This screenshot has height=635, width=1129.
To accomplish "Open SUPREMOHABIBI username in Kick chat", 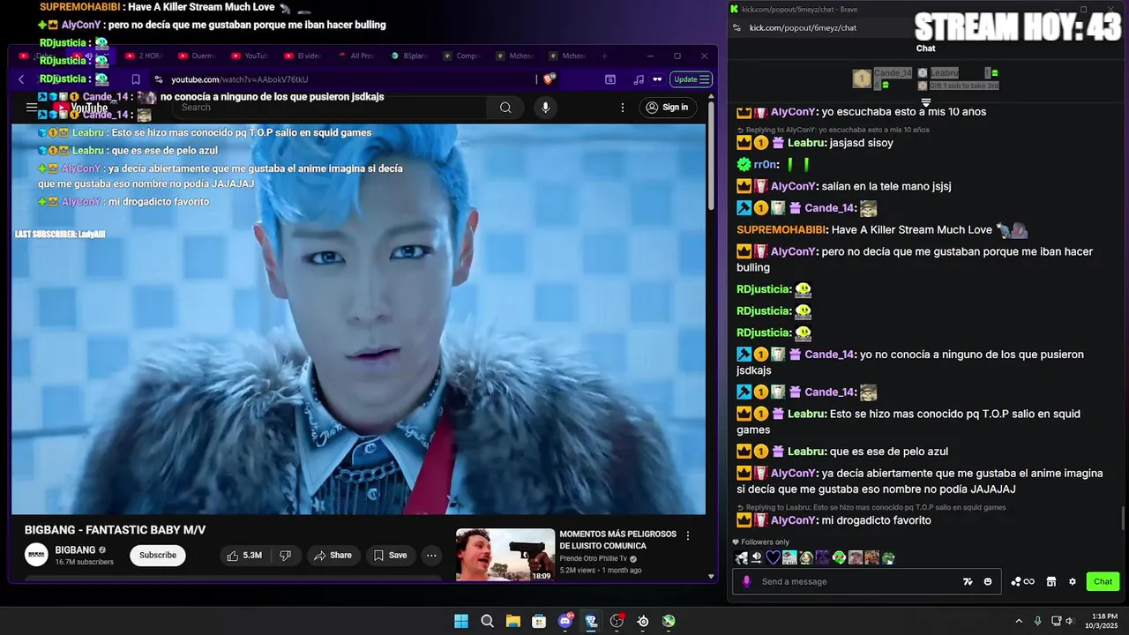I will (x=781, y=229).
